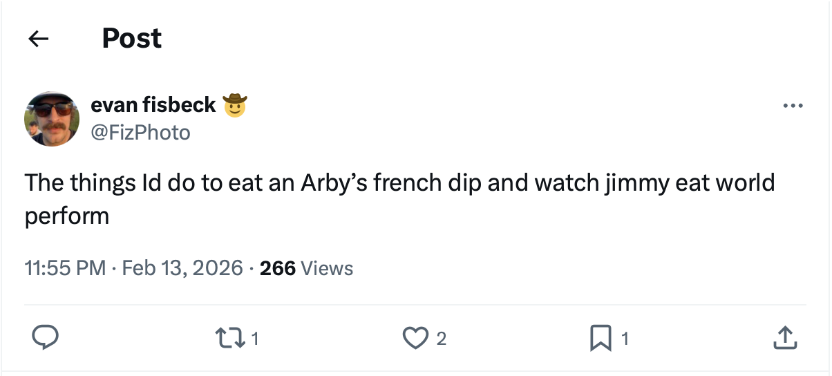Click the repost count number 1

[x=255, y=339]
